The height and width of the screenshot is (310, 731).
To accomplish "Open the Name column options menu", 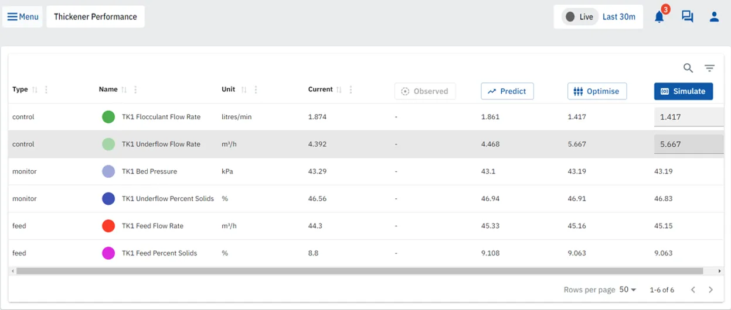I will pos(135,90).
